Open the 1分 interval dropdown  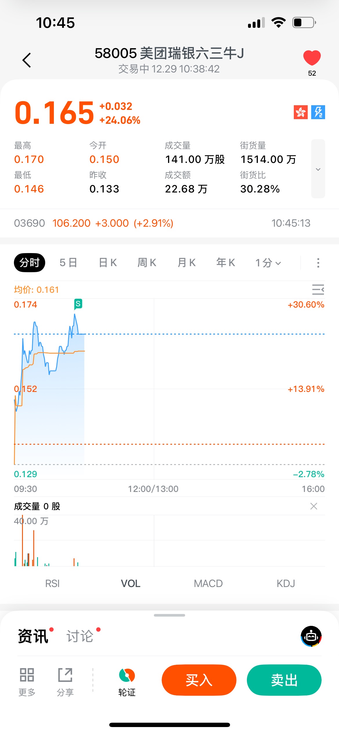coord(268,263)
